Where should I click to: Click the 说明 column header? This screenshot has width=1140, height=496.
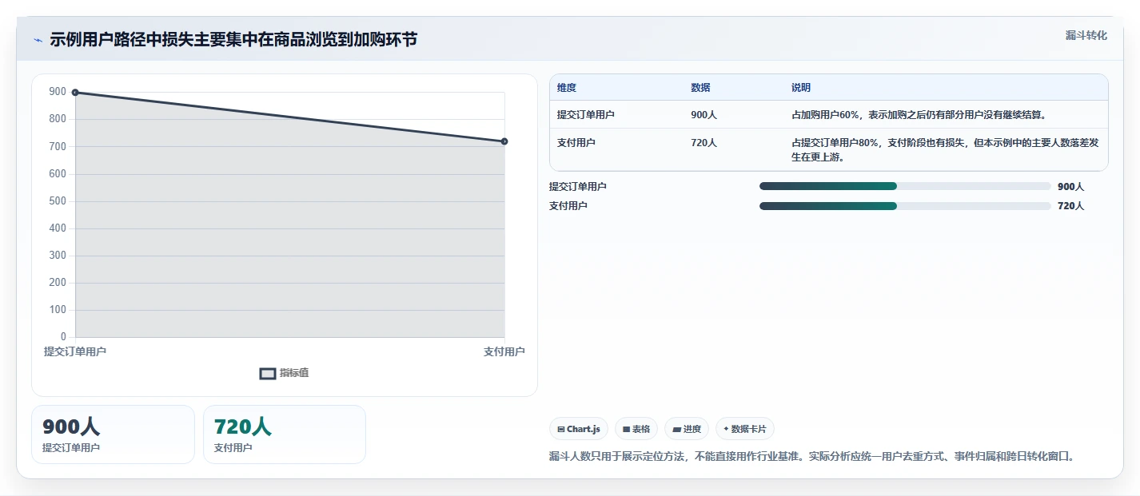[801, 88]
